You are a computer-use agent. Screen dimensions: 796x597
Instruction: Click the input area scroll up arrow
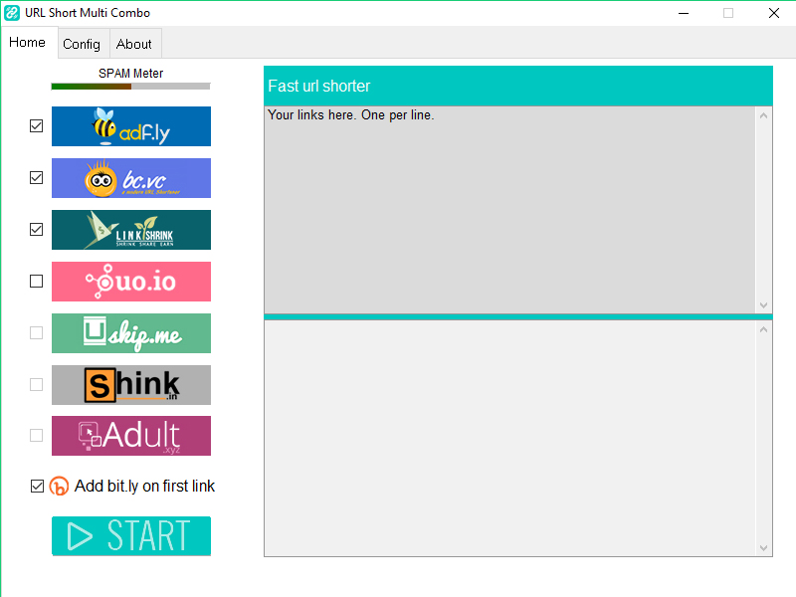click(x=763, y=115)
